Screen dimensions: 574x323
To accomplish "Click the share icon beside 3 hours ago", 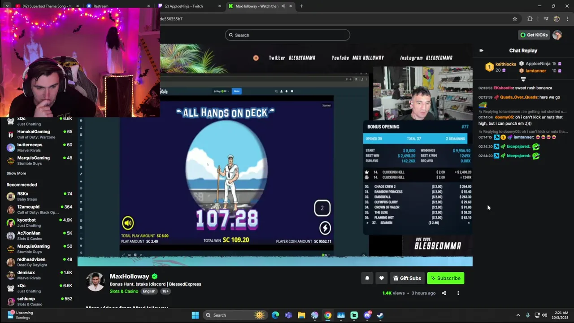I will point(444,293).
